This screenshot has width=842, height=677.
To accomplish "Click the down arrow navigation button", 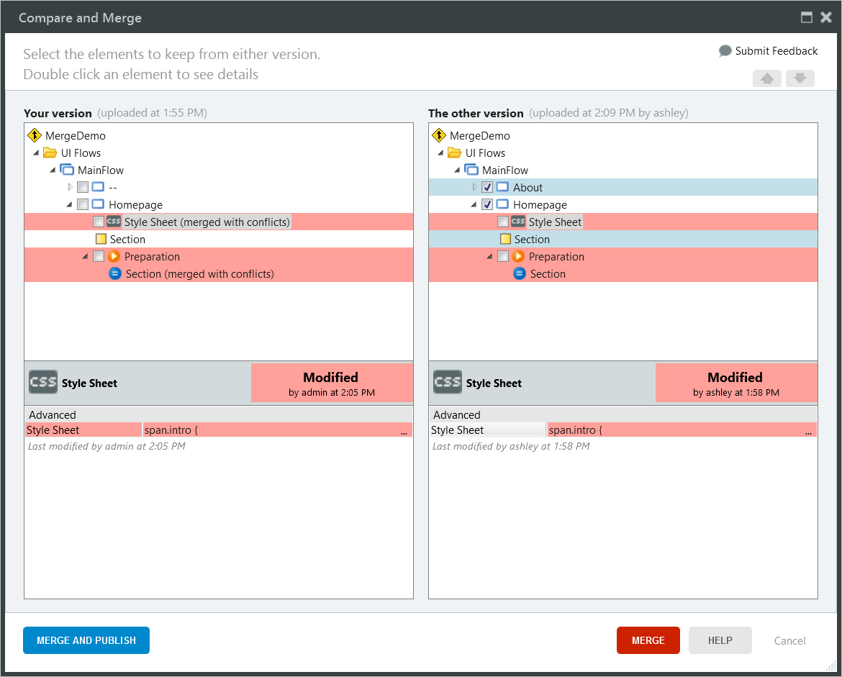I will point(800,78).
